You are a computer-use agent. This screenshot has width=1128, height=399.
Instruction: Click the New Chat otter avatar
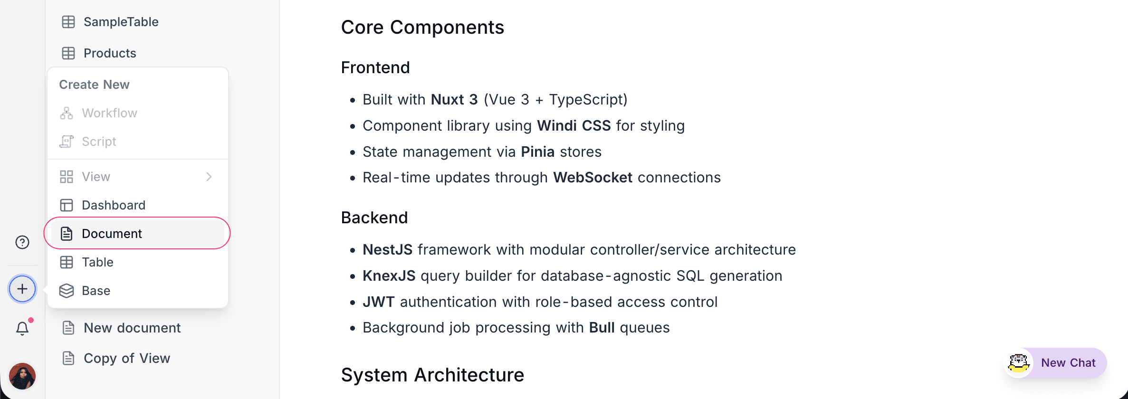1018,362
